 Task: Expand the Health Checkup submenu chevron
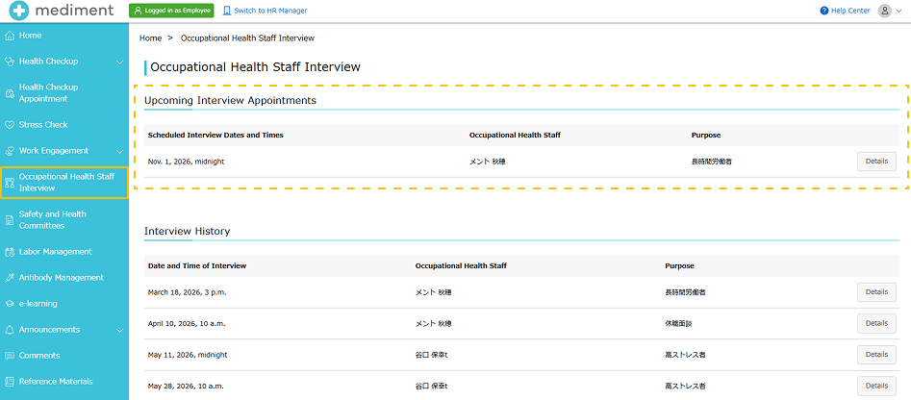(119, 62)
